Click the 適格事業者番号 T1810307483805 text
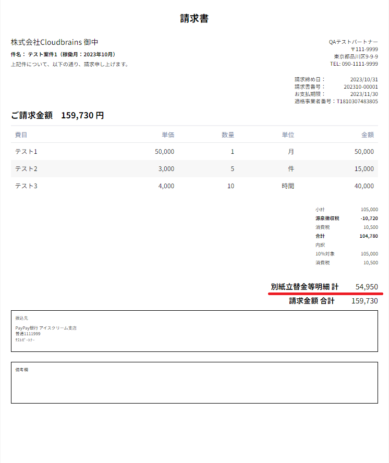Viewport: 389px width, 463px height. point(336,101)
